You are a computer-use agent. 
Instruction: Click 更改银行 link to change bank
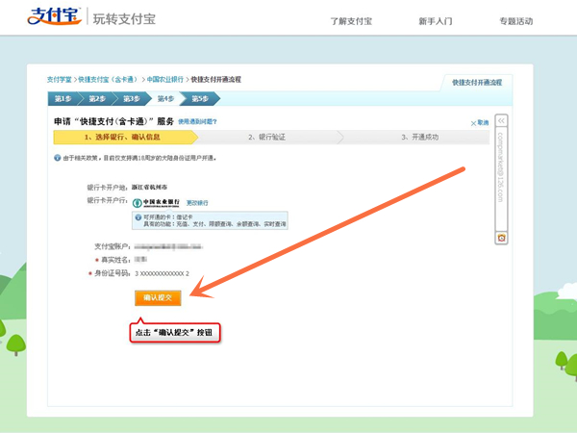point(196,202)
